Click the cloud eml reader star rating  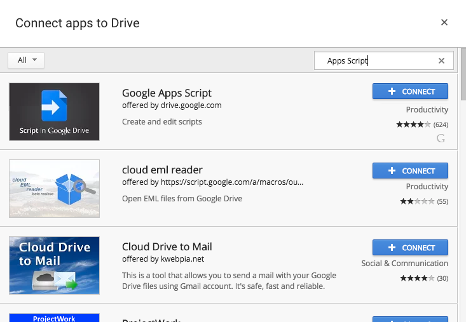(x=417, y=201)
